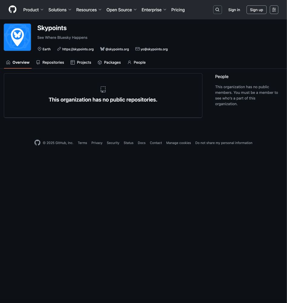Expand the Enterprise dropdown menu

[154, 10]
